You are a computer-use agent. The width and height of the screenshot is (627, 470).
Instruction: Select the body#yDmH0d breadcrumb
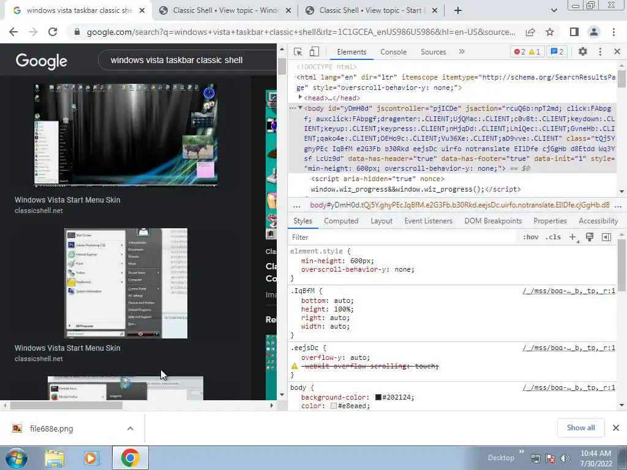click(459, 205)
